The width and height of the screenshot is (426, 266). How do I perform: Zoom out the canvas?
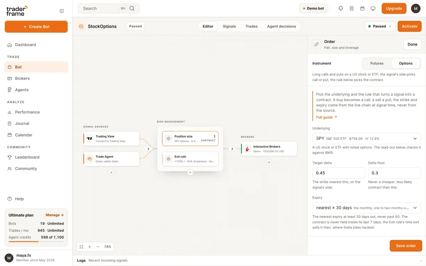98,247
